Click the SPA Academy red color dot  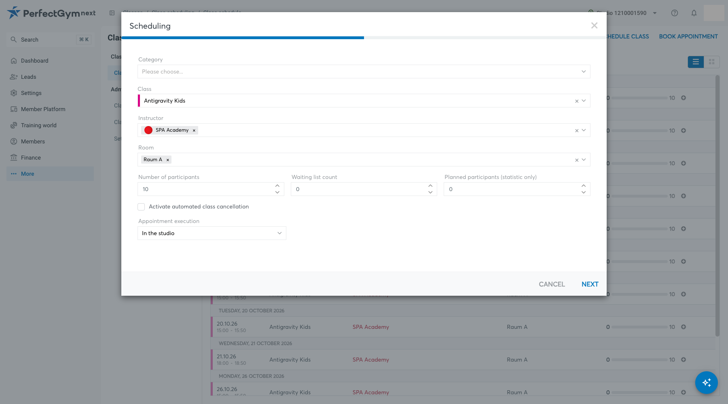[x=148, y=130]
